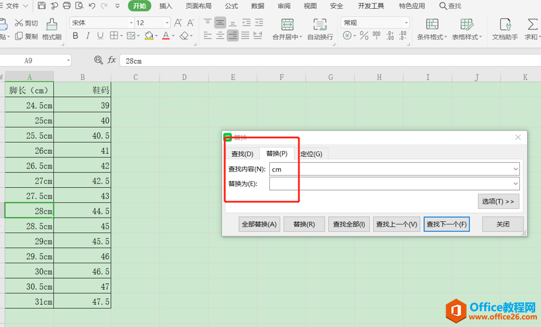Toggle middle vertical alignment
541x327 pixels.
coord(220,23)
